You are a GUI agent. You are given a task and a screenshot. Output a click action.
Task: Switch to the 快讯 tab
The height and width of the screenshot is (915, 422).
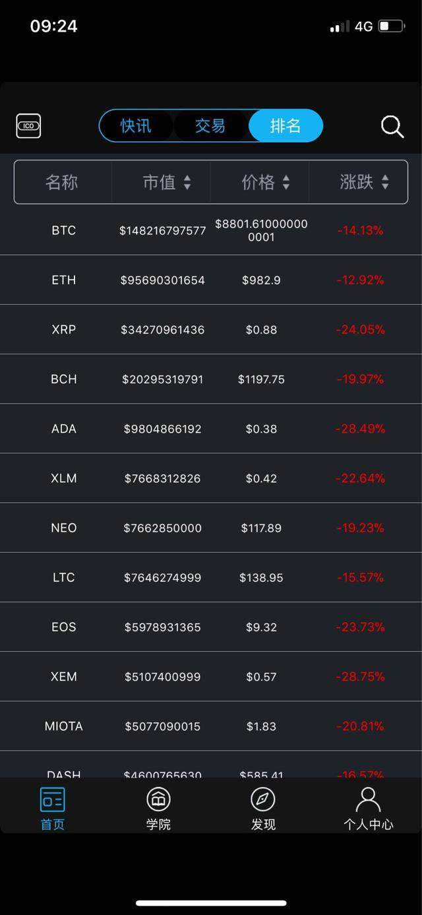point(136,126)
